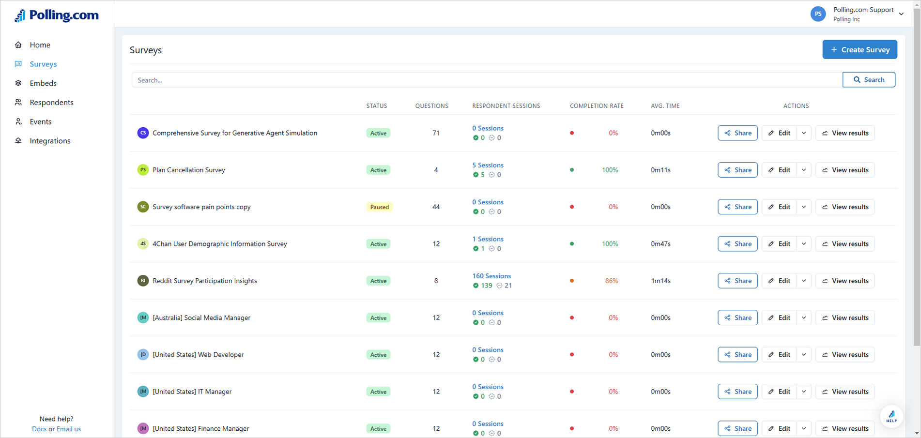This screenshot has width=921, height=438.
Task: View results of Australia Social Media Manager
Action: coord(845,317)
